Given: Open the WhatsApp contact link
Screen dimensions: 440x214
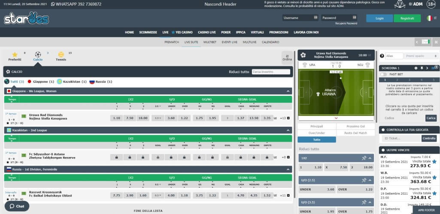Looking at the screenshot, I should coord(76,4).
